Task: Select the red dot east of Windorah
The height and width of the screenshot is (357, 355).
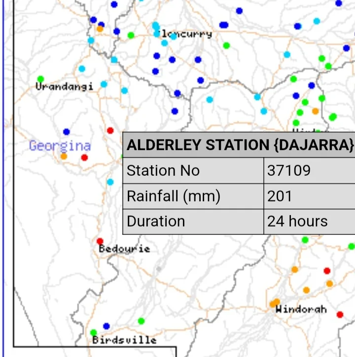Action: [340, 315]
